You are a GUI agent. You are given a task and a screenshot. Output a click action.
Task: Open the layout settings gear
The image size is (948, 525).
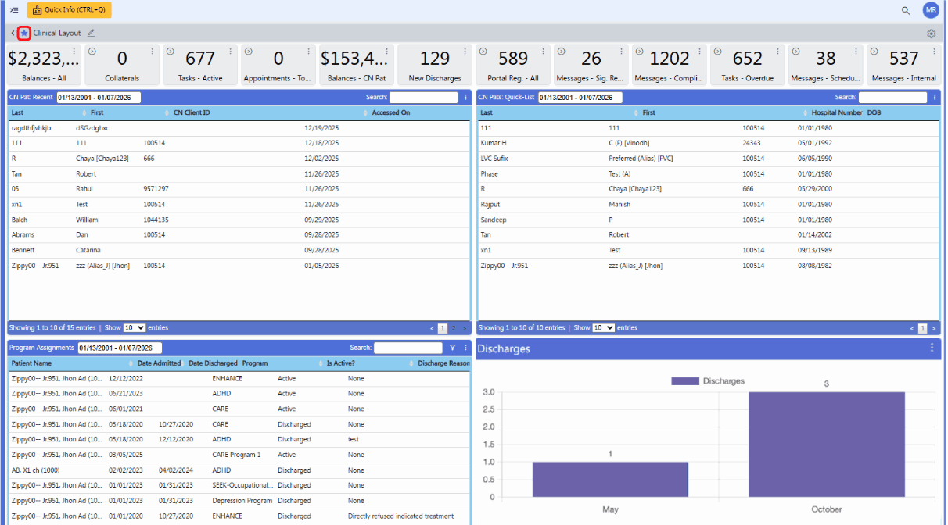[931, 34]
